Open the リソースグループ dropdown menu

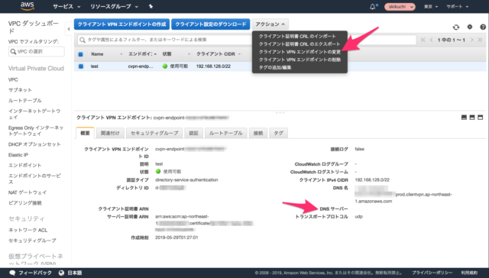[x=114, y=7]
